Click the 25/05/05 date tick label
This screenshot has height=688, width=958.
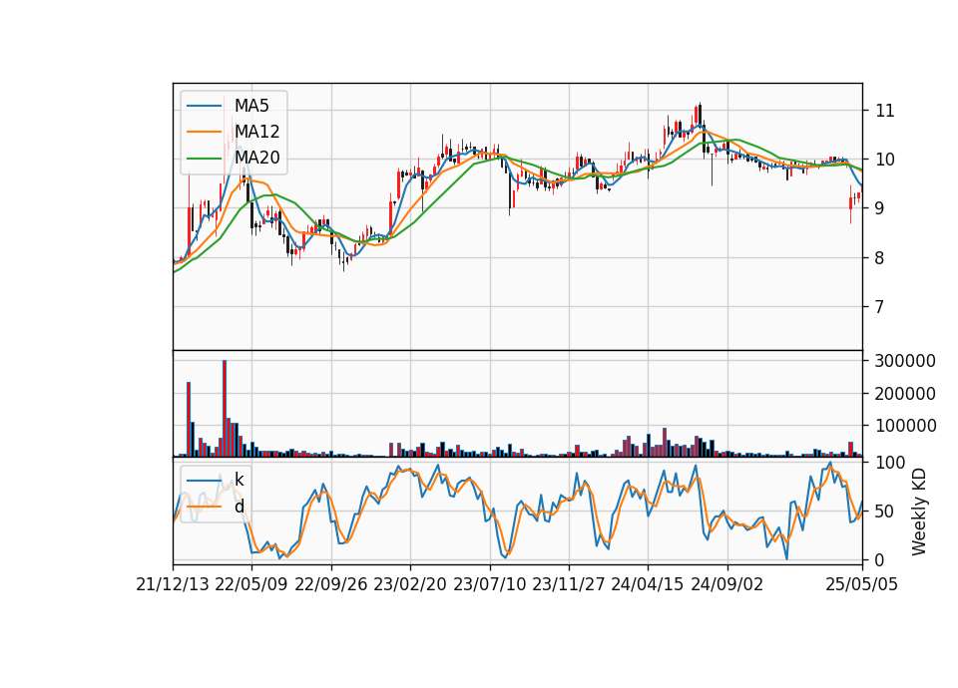pos(862,585)
